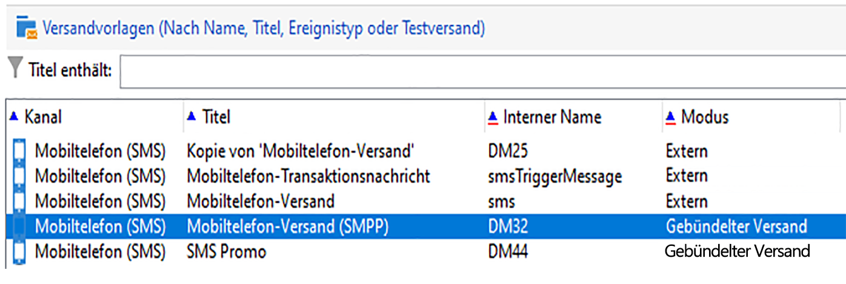
Task: Click the phone icon in the DM44 row
Action: (20, 251)
